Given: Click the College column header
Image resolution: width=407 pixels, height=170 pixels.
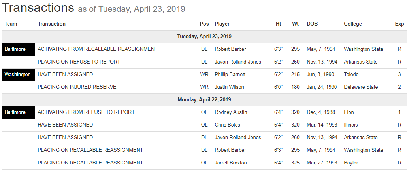Looking at the screenshot, I should tap(352, 24).
